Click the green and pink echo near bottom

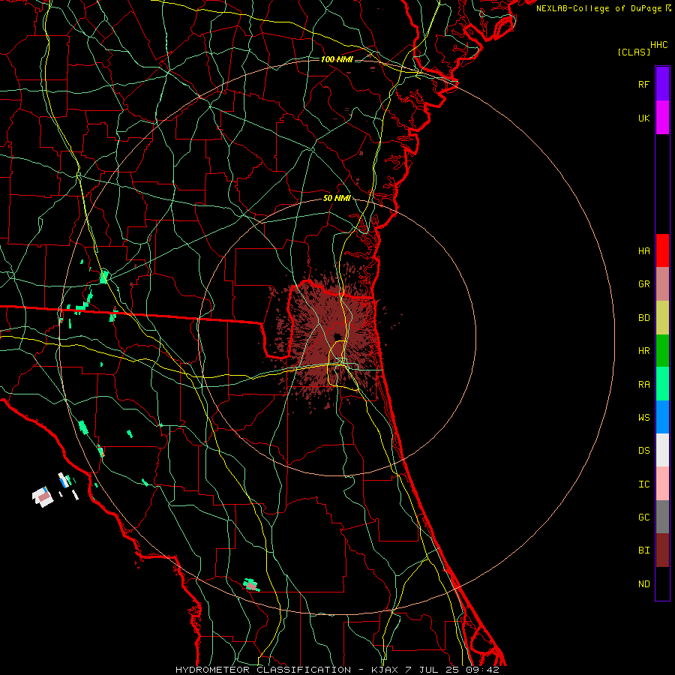(x=251, y=585)
